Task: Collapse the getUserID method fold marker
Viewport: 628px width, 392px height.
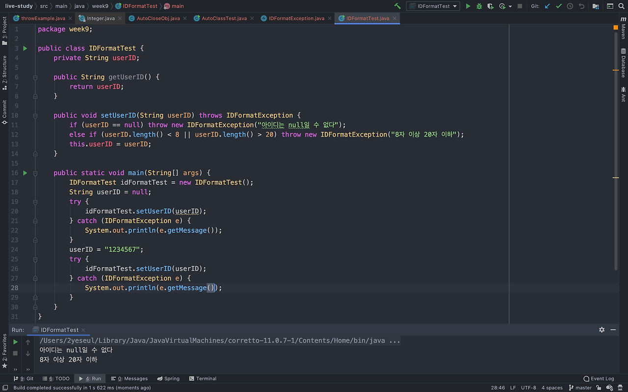Action: [x=35, y=77]
